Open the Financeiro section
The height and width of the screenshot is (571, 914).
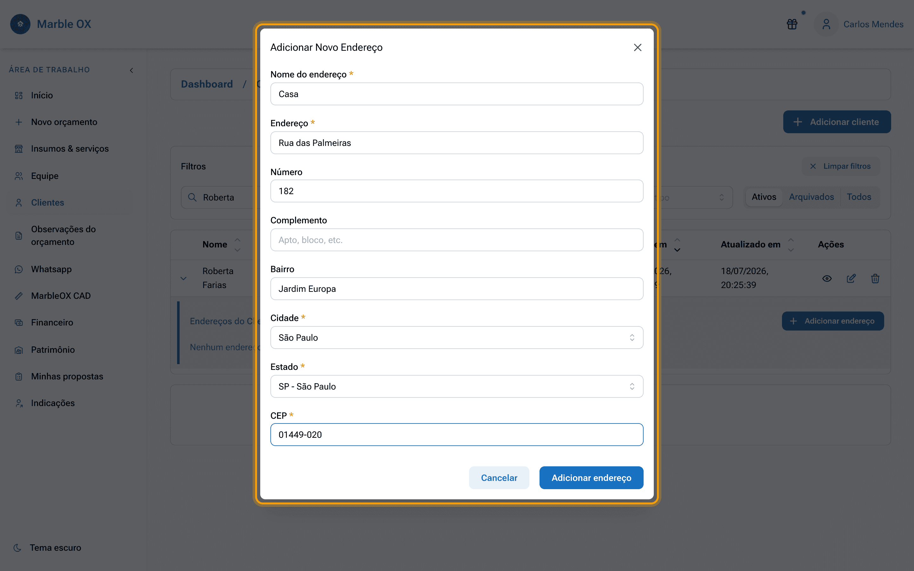click(x=73, y=323)
